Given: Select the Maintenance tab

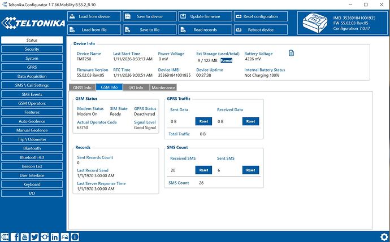Looking at the screenshot, I should tap(163, 87).
